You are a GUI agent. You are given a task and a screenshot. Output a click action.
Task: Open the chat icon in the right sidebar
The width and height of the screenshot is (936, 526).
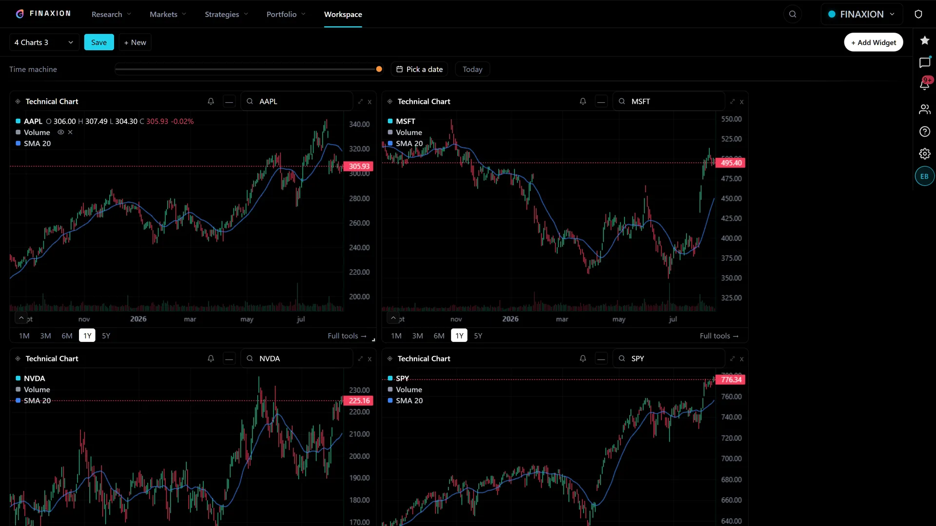pyautogui.click(x=925, y=62)
